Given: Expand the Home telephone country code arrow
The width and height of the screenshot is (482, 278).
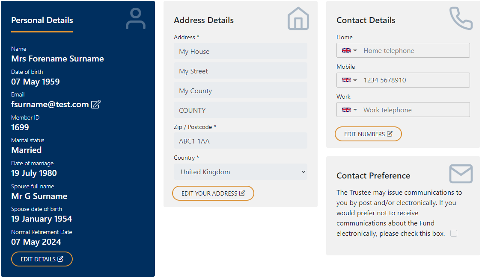Looking at the screenshot, I should (x=355, y=50).
